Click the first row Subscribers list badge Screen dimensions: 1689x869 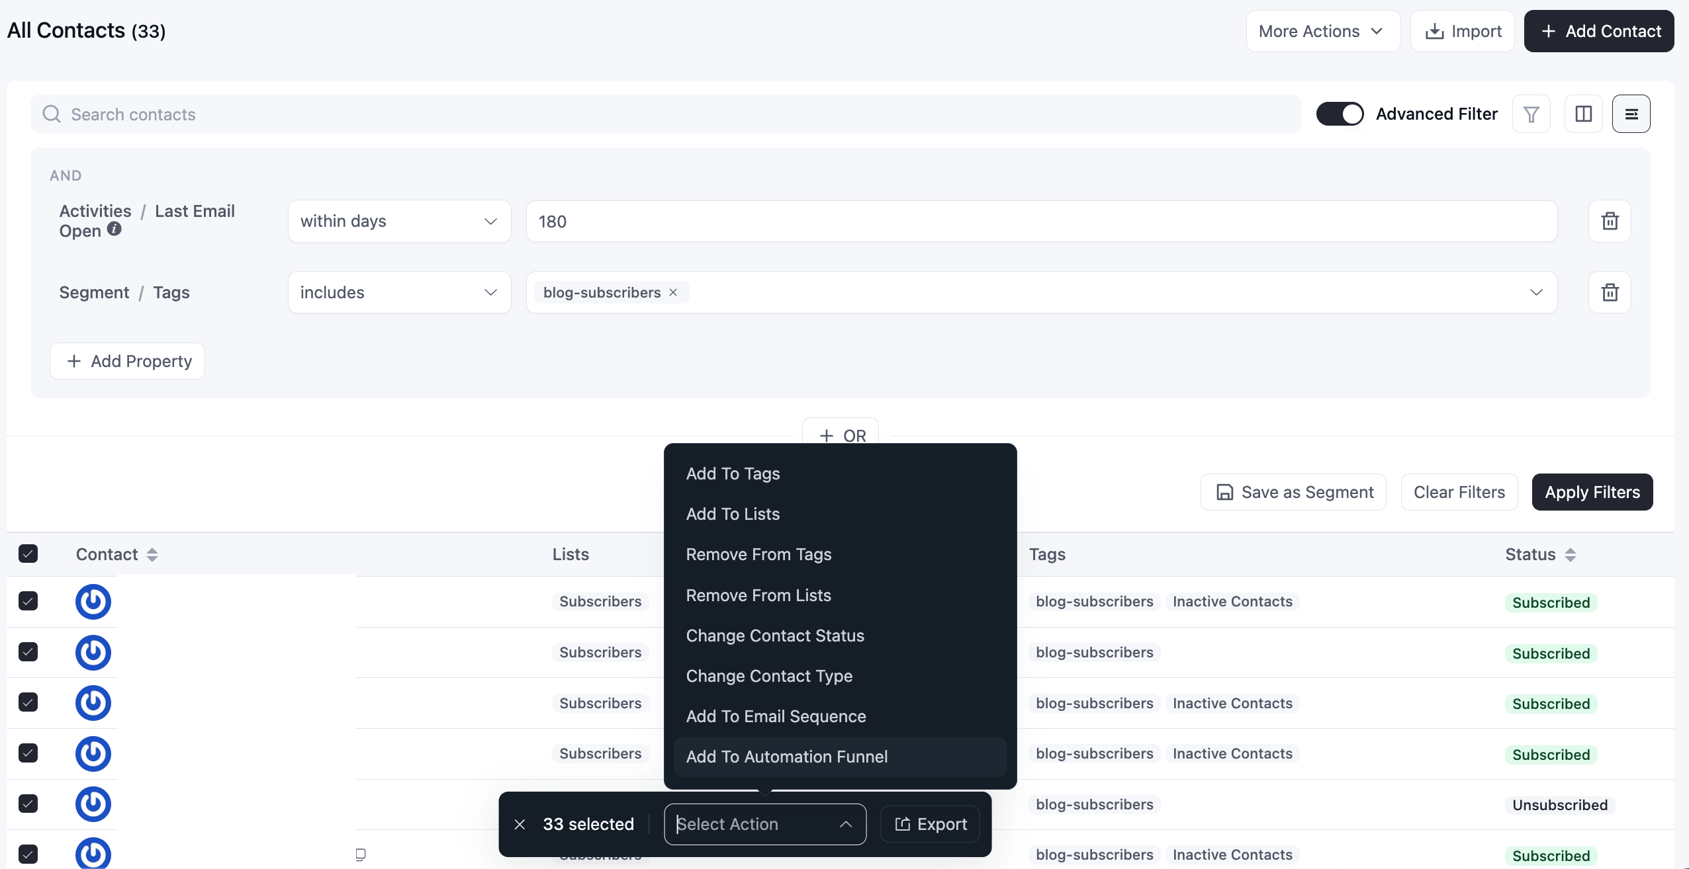pyautogui.click(x=600, y=602)
